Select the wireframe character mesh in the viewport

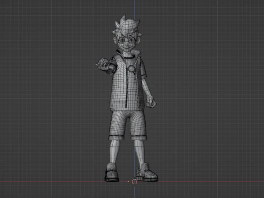[127, 98]
